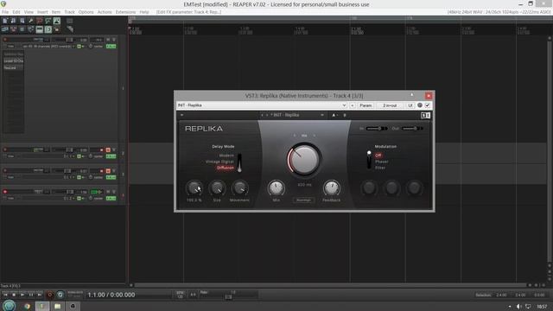The image size is (553, 311).
Task: Toggle the green FX button on track 4
Action: pyautogui.click(x=111, y=198)
